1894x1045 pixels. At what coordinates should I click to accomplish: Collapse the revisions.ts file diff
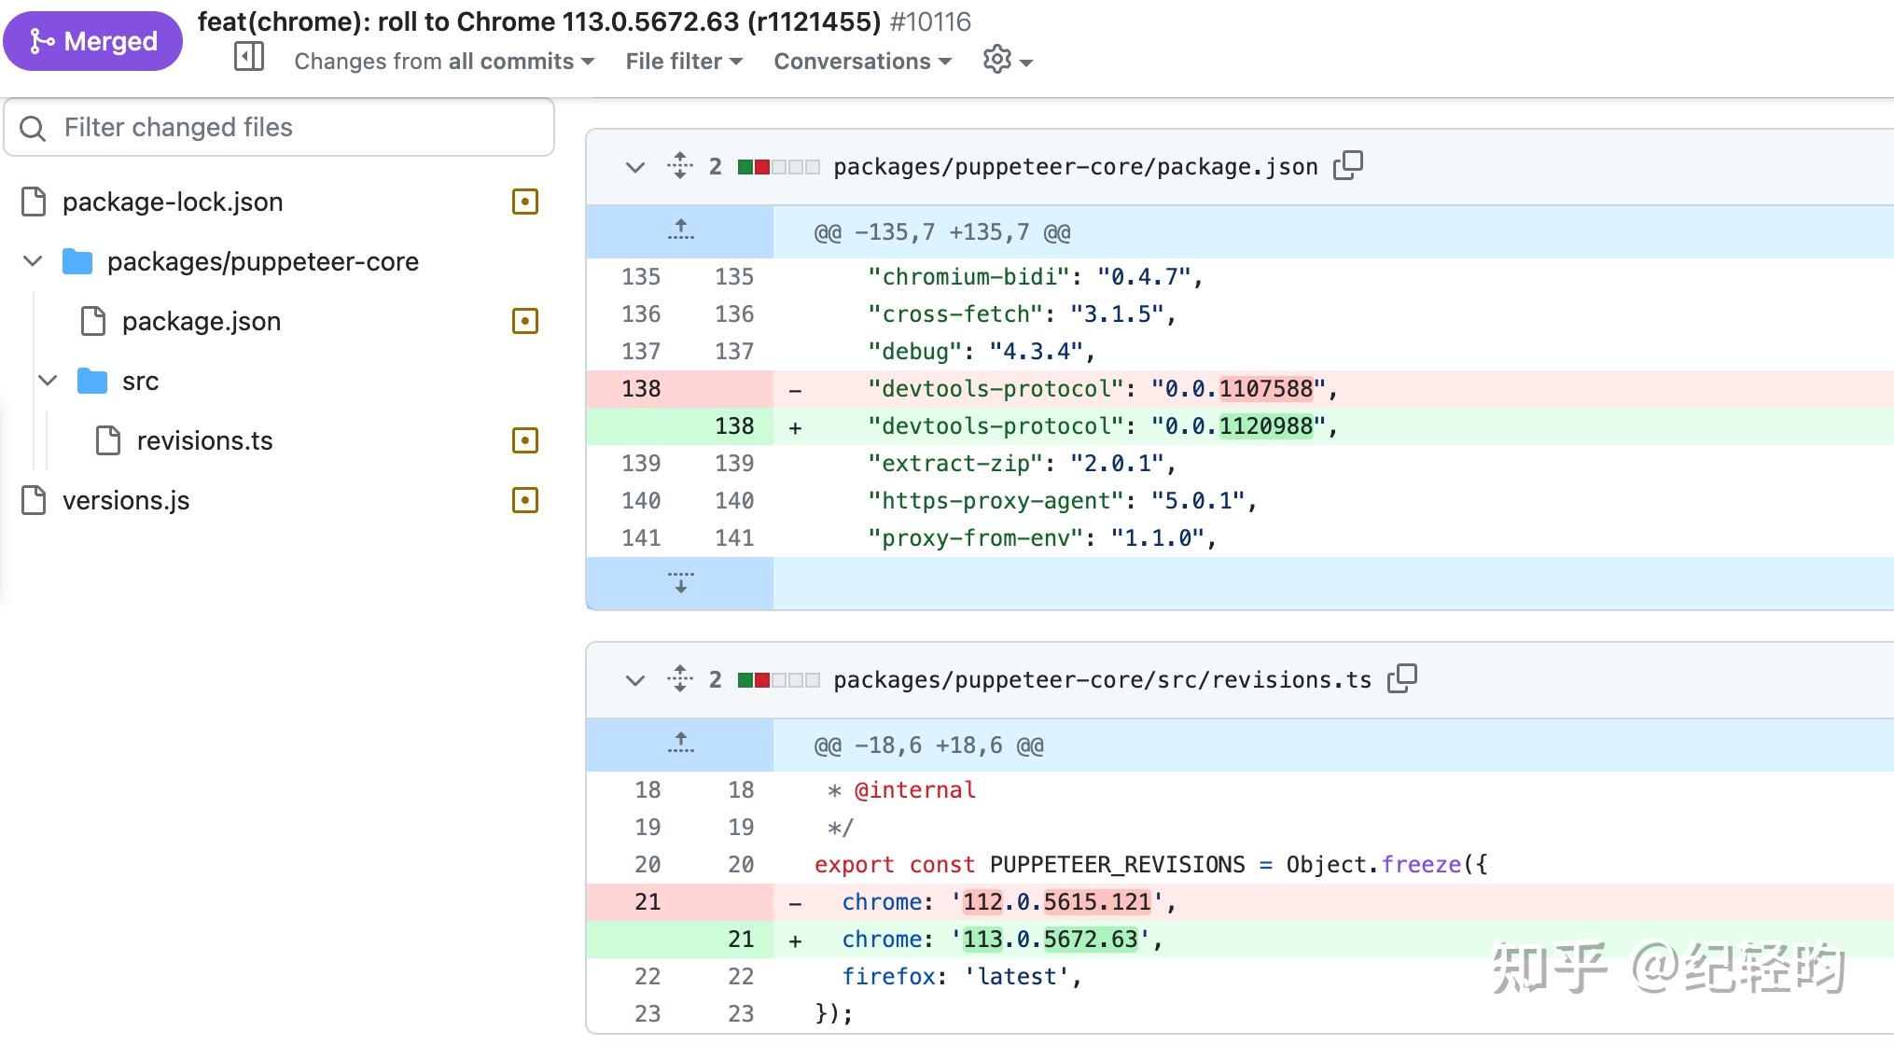(x=635, y=680)
